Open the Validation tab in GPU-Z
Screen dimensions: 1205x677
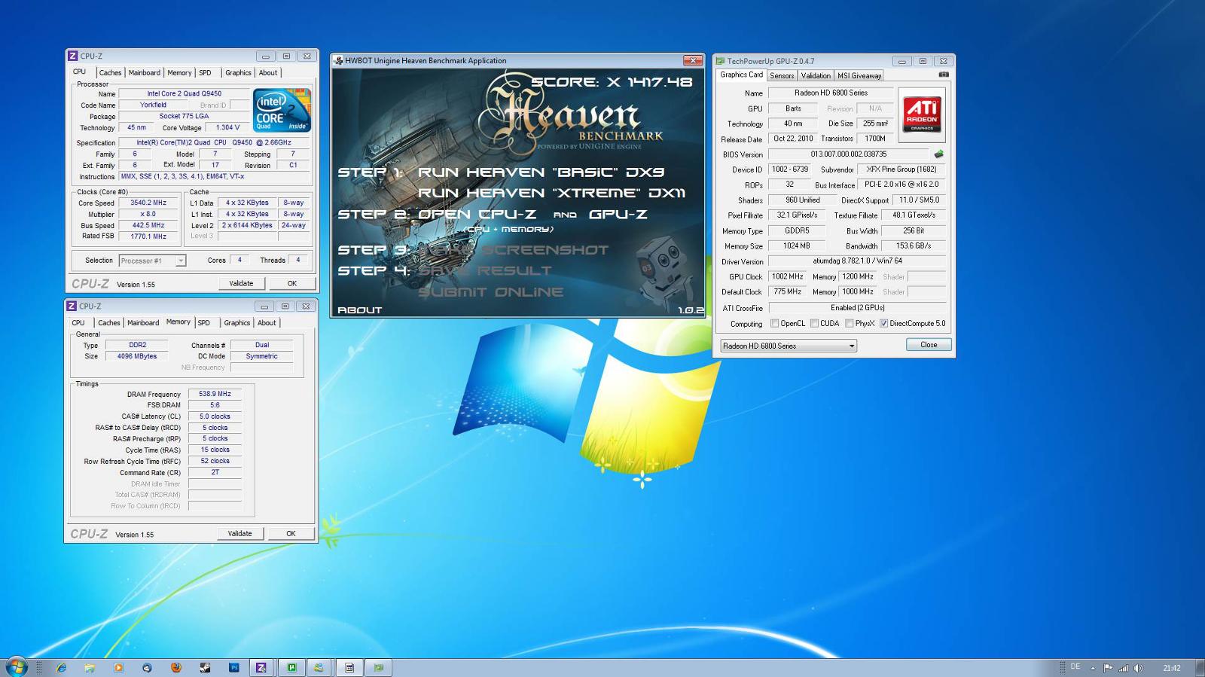(x=816, y=75)
